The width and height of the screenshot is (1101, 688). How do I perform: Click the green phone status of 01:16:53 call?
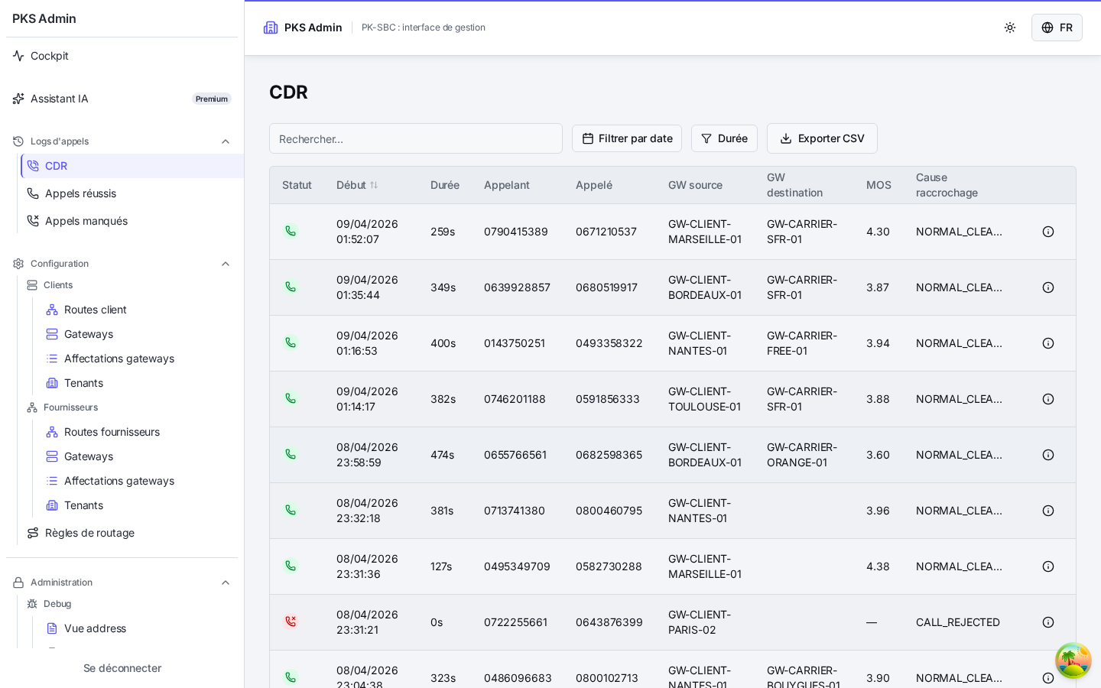click(x=291, y=342)
